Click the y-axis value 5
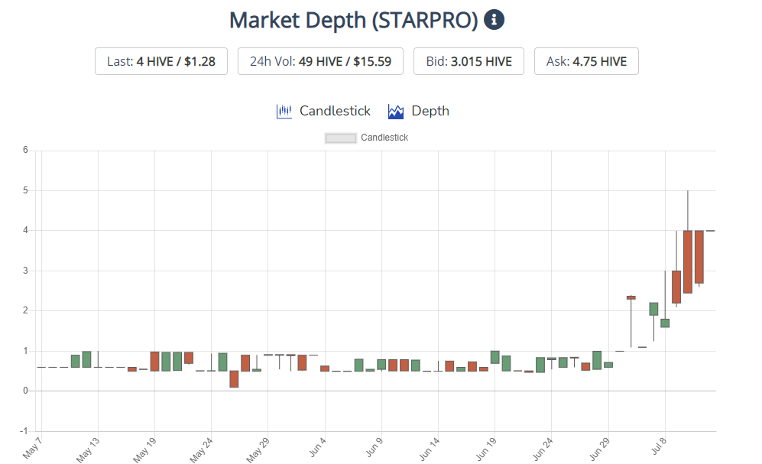The image size is (762, 464). click(x=25, y=190)
